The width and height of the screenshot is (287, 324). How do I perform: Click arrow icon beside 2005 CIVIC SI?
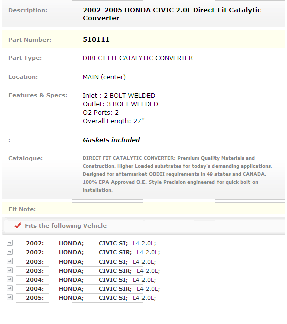coord(10,298)
